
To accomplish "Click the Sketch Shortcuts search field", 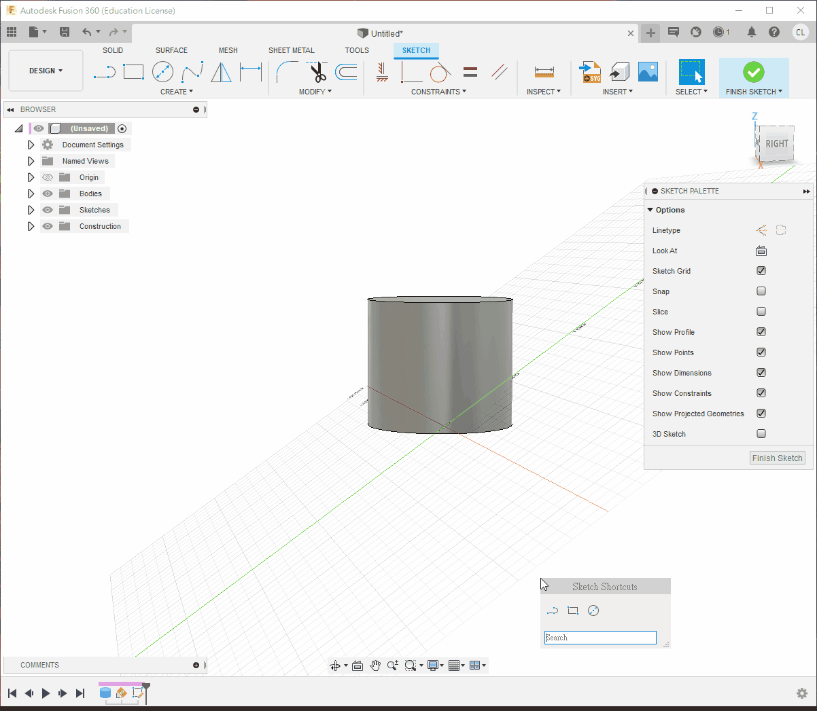I will coord(600,638).
